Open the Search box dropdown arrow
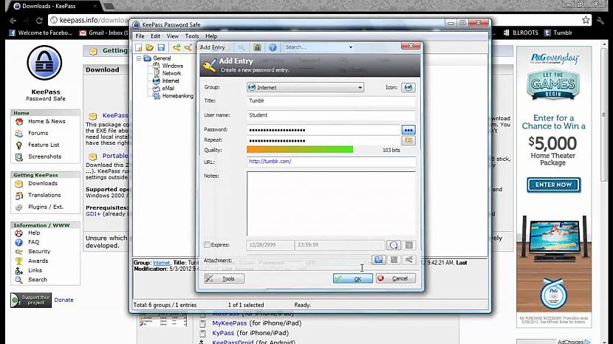Viewport: 613px width, 344px height. click(x=350, y=47)
